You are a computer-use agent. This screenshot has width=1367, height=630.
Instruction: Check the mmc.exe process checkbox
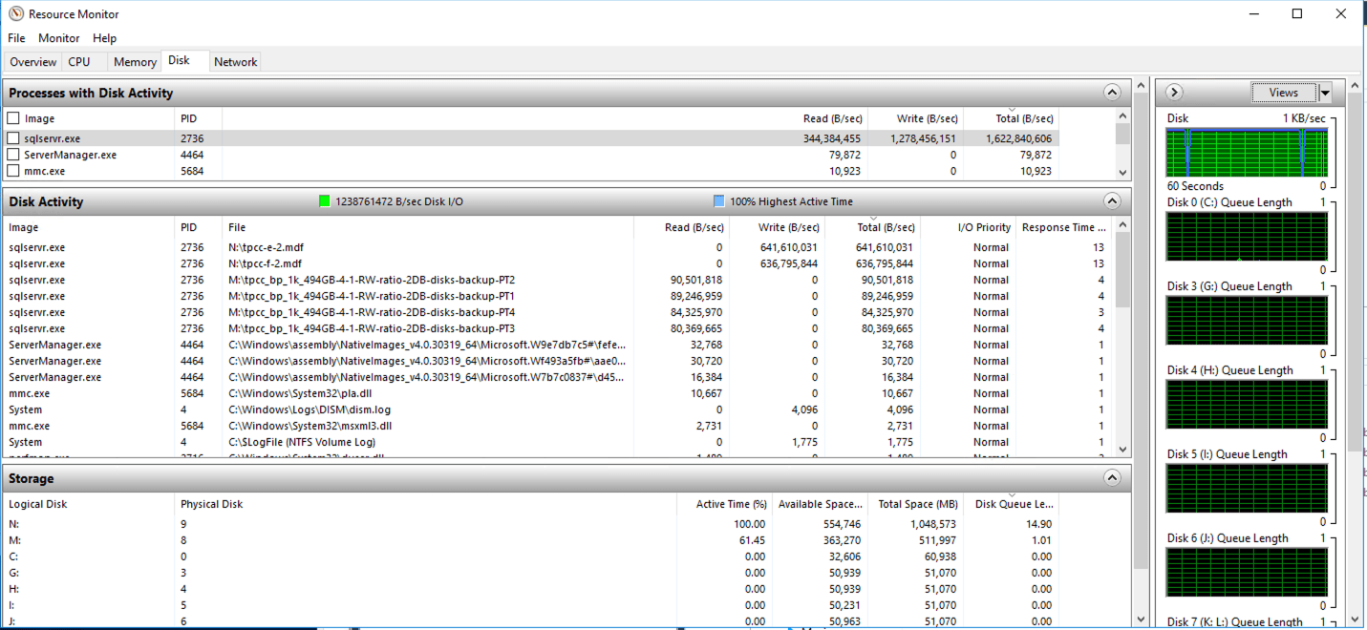pyautogui.click(x=12, y=170)
